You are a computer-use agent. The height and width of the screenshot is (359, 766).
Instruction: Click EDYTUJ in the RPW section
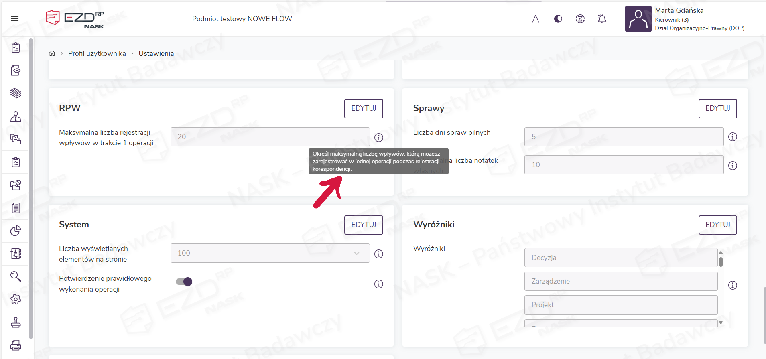[x=363, y=108]
